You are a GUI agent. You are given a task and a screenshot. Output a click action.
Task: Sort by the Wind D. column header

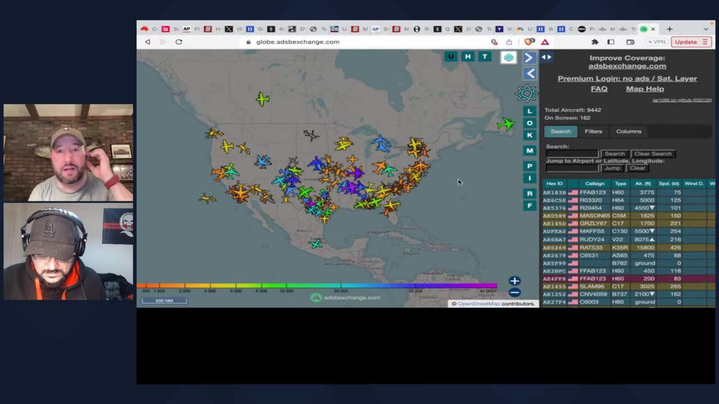tap(694, 183)
